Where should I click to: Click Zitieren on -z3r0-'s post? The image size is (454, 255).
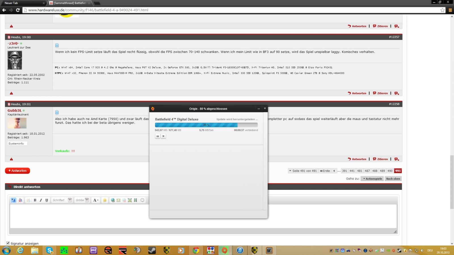tap(380, 93)
